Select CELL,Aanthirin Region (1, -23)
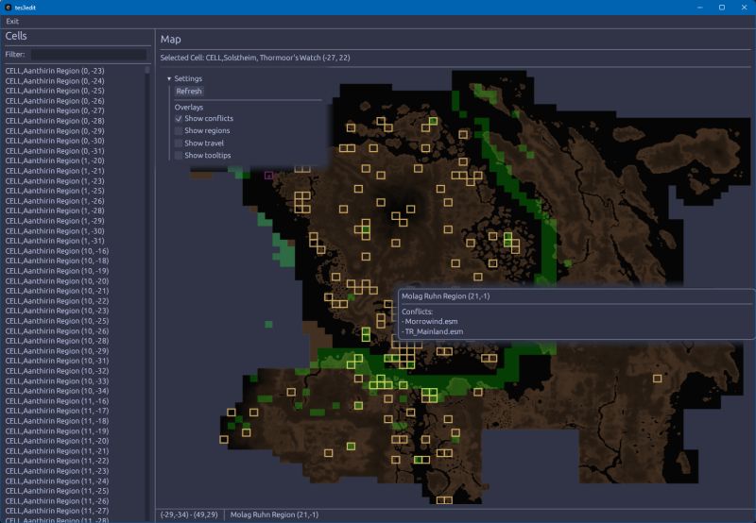The image size is (756, 523). [55, 181]
